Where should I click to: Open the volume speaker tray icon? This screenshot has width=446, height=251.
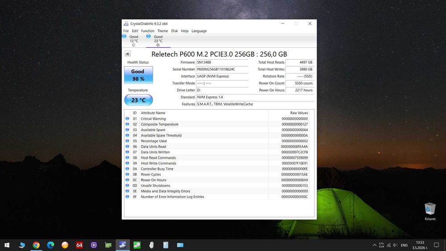click(395, 245)
